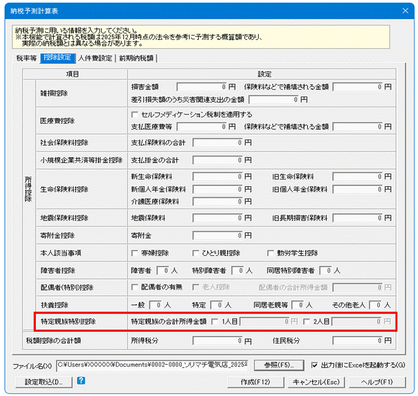Click the 作成(F12) button
This screenshot has width=418, height=396.
tap(255, 382)
